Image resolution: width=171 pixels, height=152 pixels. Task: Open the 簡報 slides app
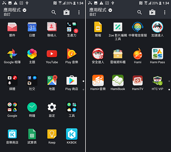98,27
